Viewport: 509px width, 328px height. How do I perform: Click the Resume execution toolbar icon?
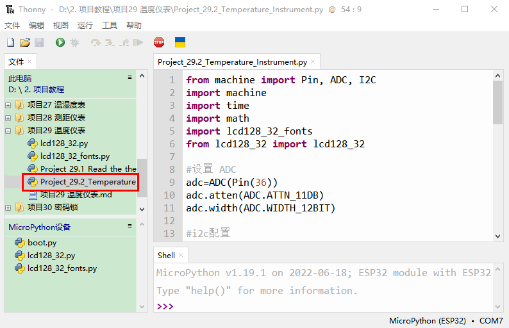pos(138,42)
